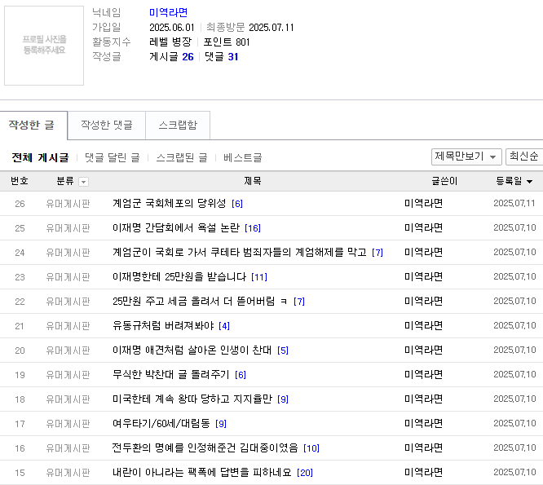Open post 전두환의 명예를 인정해준건 김대중이었음

tap(205, 448)
